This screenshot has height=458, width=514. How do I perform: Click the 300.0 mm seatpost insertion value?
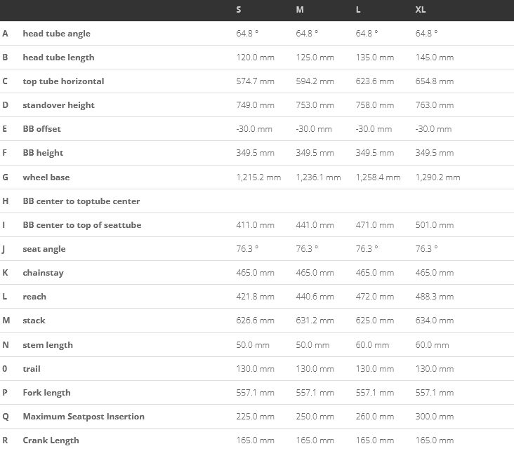tap(435, 417)
